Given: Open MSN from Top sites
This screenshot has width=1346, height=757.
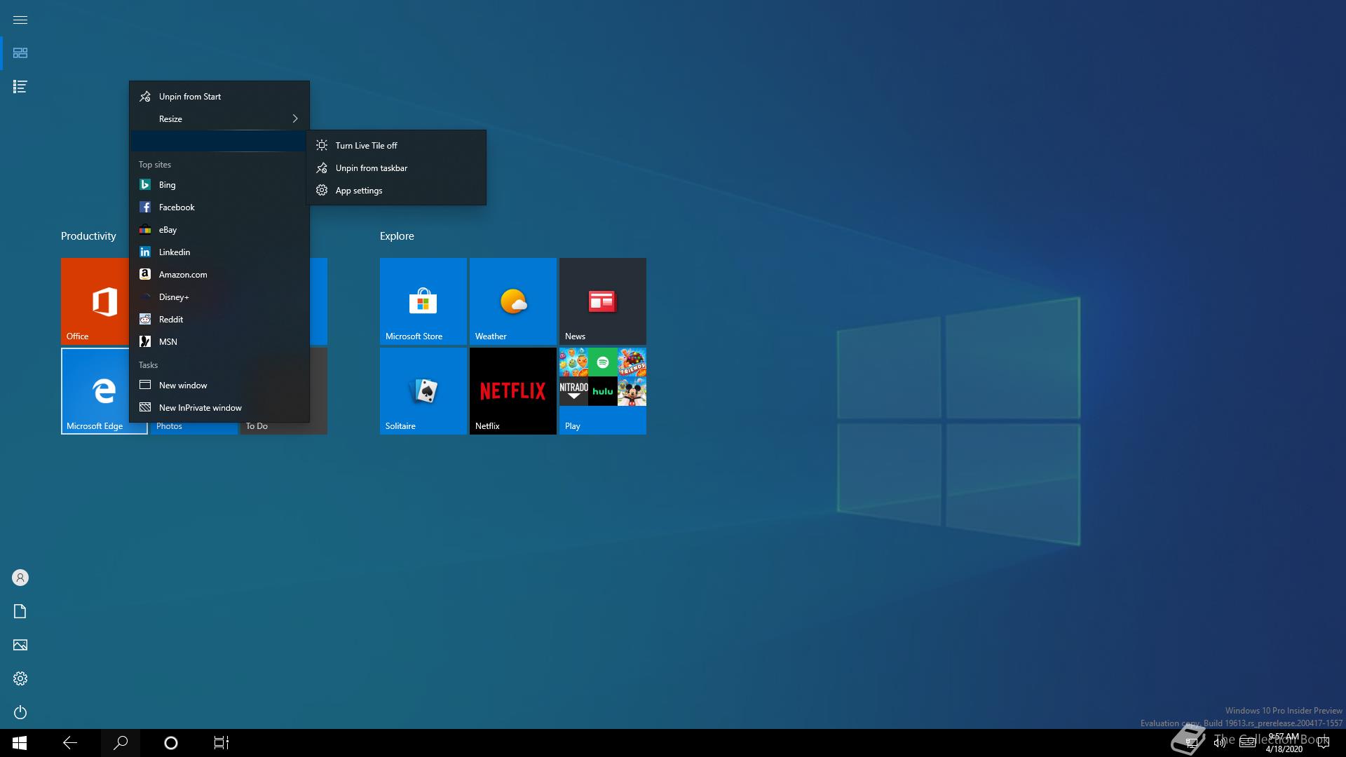Looking at the screenshot, I should click(x=219, y=342).
